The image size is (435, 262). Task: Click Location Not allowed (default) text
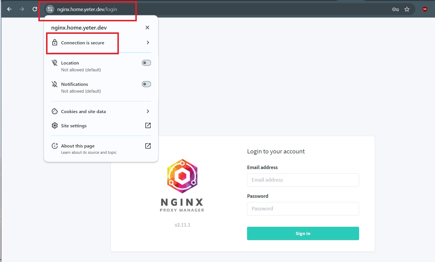pos(81,70)
